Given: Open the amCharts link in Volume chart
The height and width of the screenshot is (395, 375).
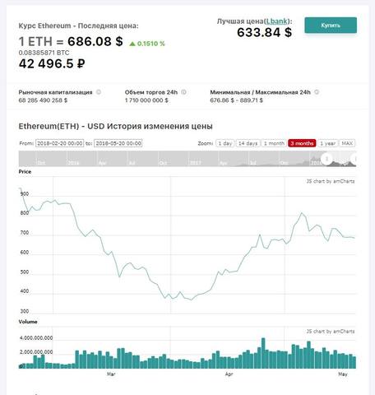Looking at the screenshot, I should 331,332.
